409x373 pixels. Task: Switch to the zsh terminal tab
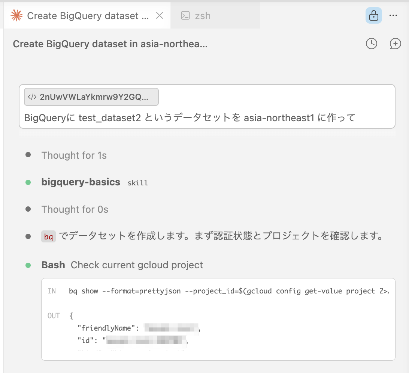tap(215, 16)
